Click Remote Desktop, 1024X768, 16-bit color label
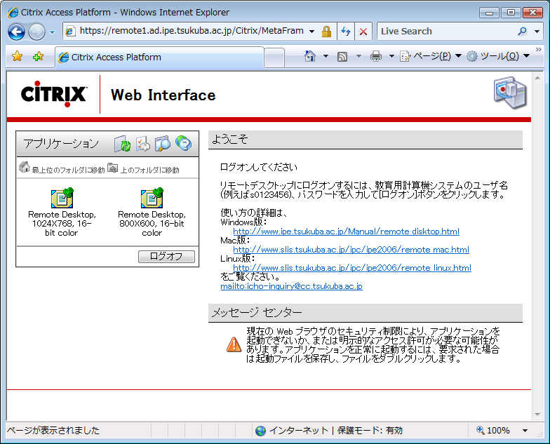550x444 pixels. pyautogui.click(x=62, y=224)
